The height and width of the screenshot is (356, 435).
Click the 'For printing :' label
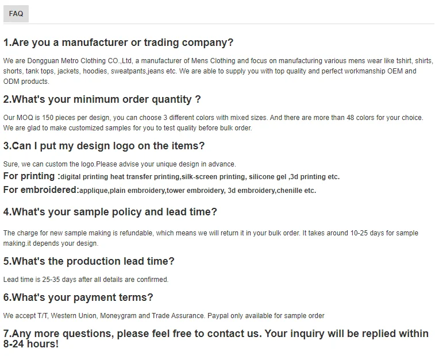tap(31, 176)
